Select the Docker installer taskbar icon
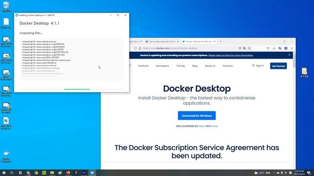 [x=92, y=173]
